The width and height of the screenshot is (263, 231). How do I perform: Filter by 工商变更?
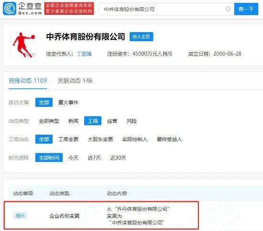click(x=68, y=139)
